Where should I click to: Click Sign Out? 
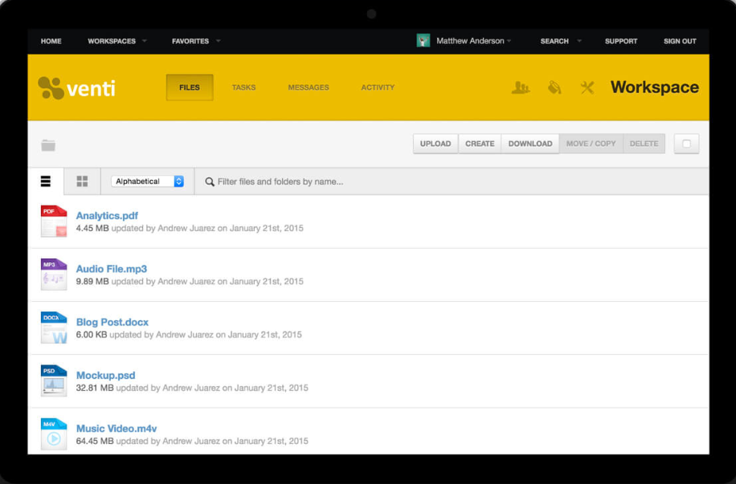[x=680, y=41]
